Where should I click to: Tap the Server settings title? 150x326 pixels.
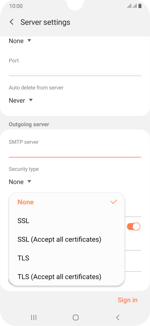click(45, 22)
